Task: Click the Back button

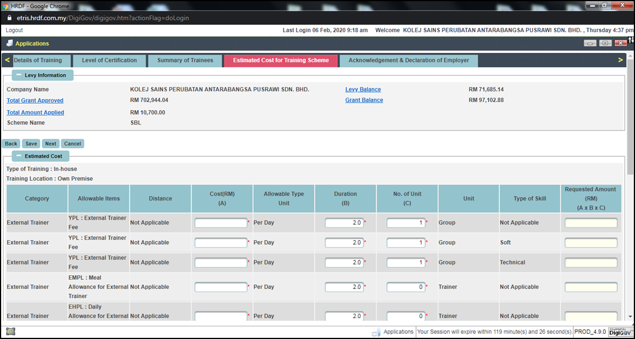Action: point(11,144)
